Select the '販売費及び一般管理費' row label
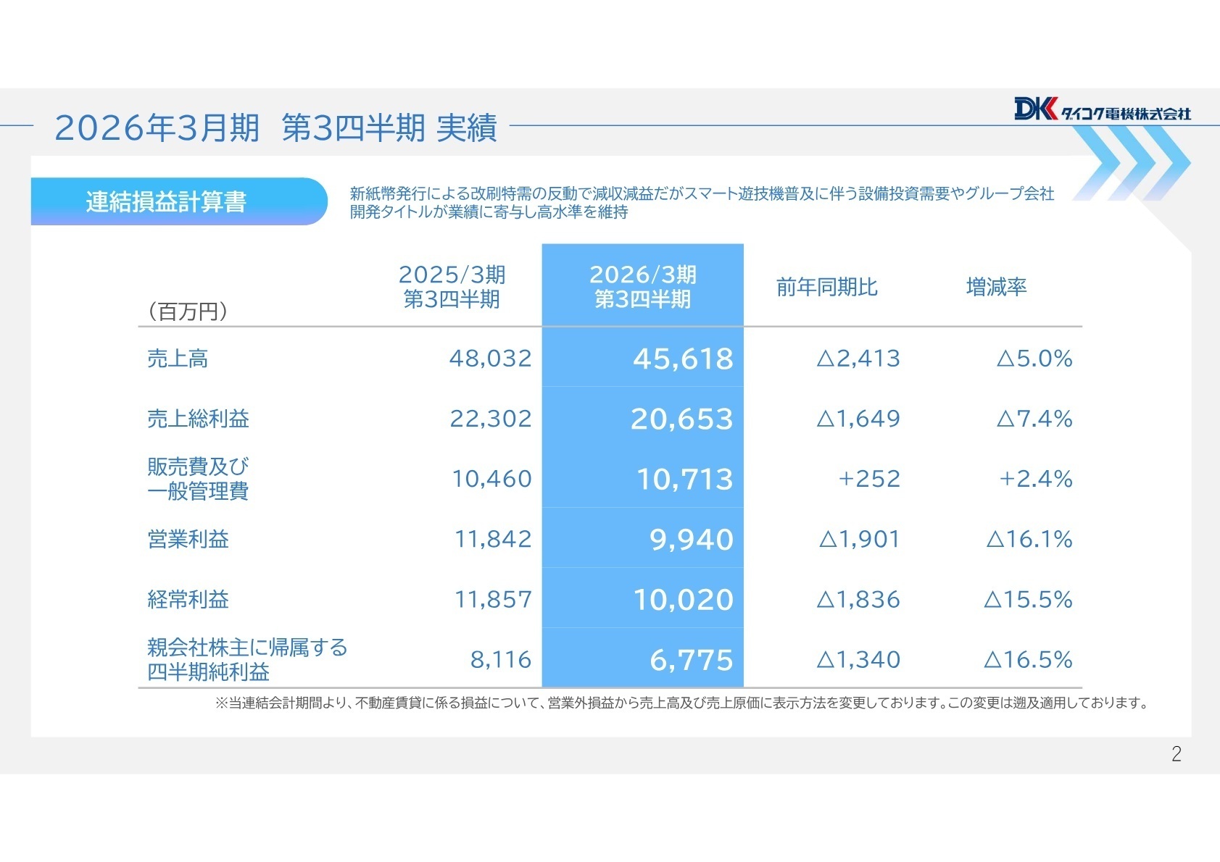This screenshot has height=862, width=1220. 198,479
